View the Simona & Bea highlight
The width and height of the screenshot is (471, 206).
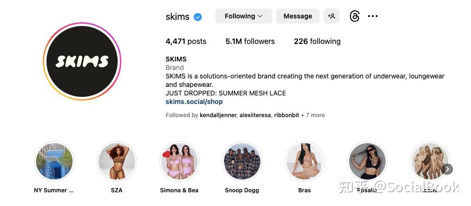pyautogui.click(x=179, y=162)
